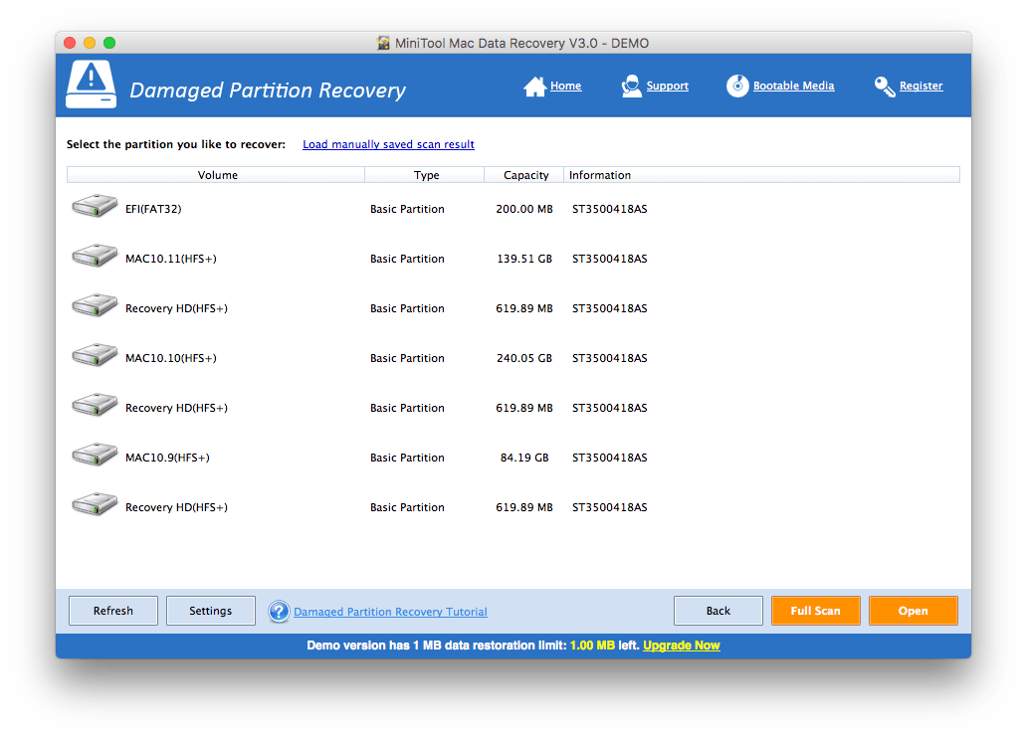
Task: Click the blue question mark help icon
Action: [279, 611]
